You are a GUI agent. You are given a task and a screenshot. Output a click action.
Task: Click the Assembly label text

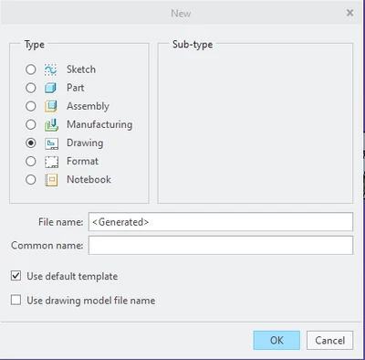[88, 106]
